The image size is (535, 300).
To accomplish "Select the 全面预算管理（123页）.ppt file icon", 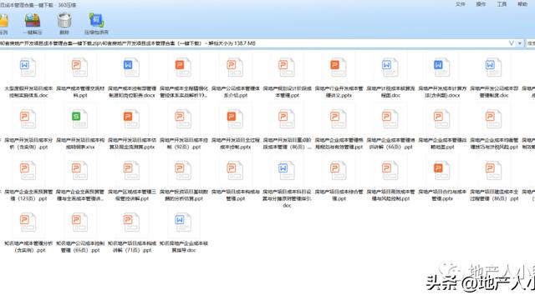I will click(28, 171).
